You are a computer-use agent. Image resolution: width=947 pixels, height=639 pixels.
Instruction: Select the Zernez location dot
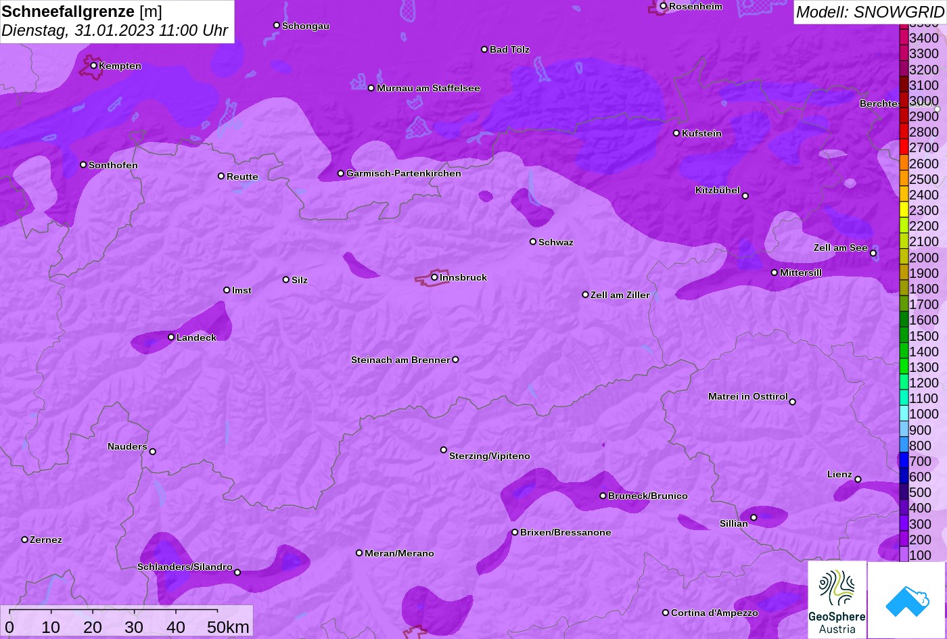tap(25, 540)
